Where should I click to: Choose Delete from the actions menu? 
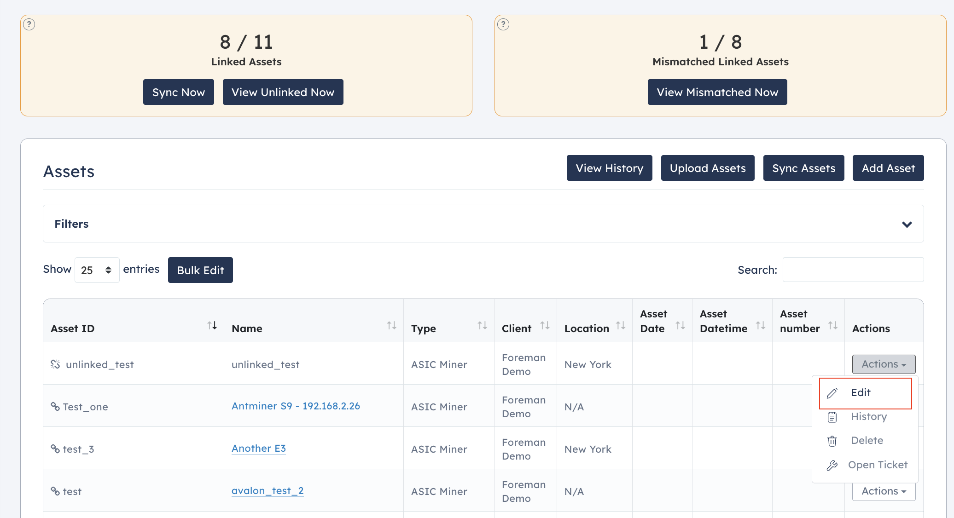(x=865, y=441)
